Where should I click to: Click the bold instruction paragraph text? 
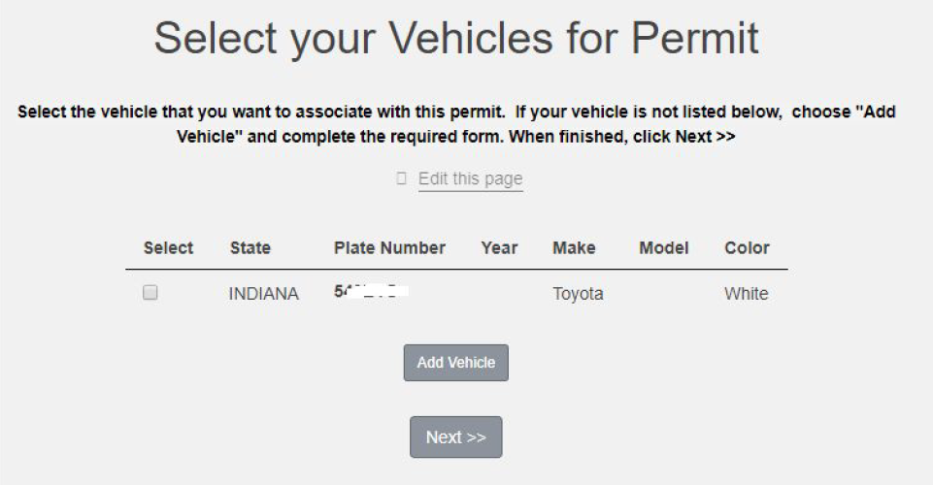[x=456, y=124]
